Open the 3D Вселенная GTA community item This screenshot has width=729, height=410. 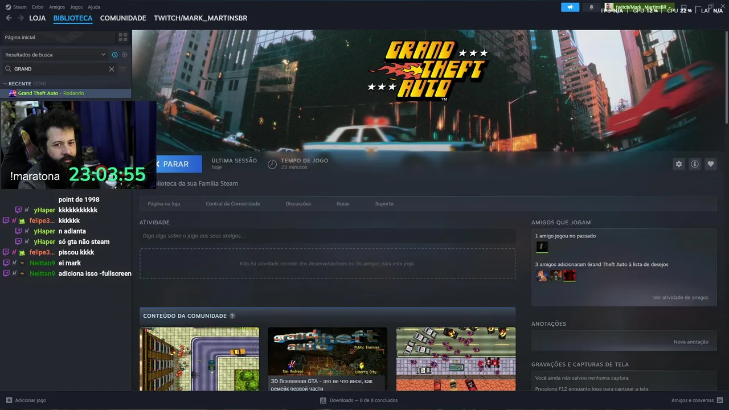tap(327, 359)
